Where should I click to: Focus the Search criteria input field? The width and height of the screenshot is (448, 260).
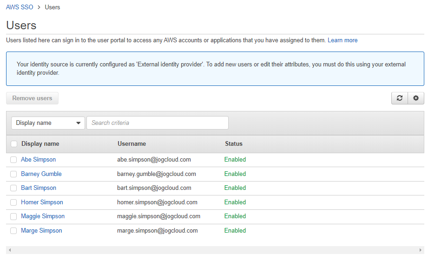coord(158,123)
